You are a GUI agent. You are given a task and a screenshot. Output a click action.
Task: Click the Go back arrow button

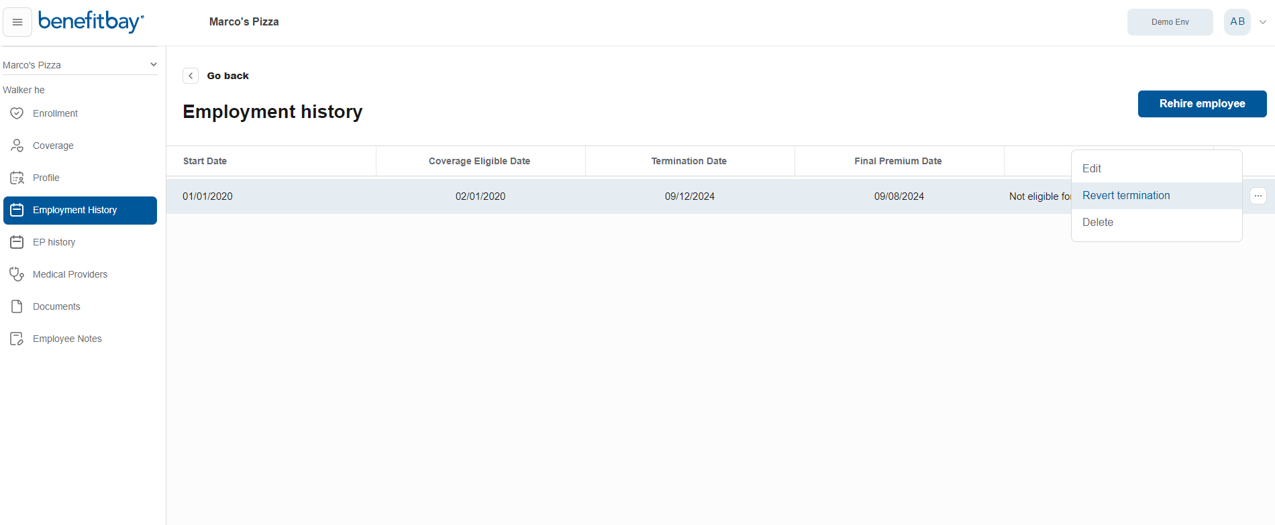point(191,76)
